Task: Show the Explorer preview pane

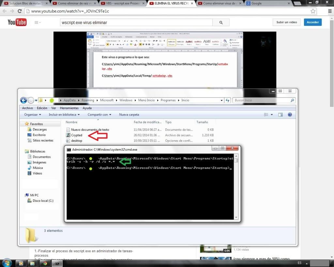Action: coord(280,114)
